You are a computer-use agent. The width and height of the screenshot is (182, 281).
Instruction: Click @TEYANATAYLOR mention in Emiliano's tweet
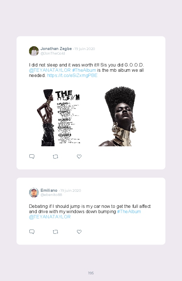coord(50,217)
